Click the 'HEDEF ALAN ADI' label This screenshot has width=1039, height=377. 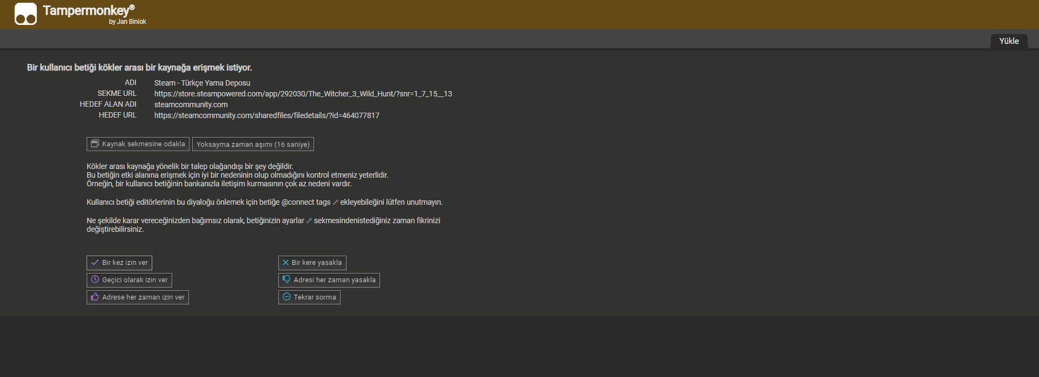108,104
